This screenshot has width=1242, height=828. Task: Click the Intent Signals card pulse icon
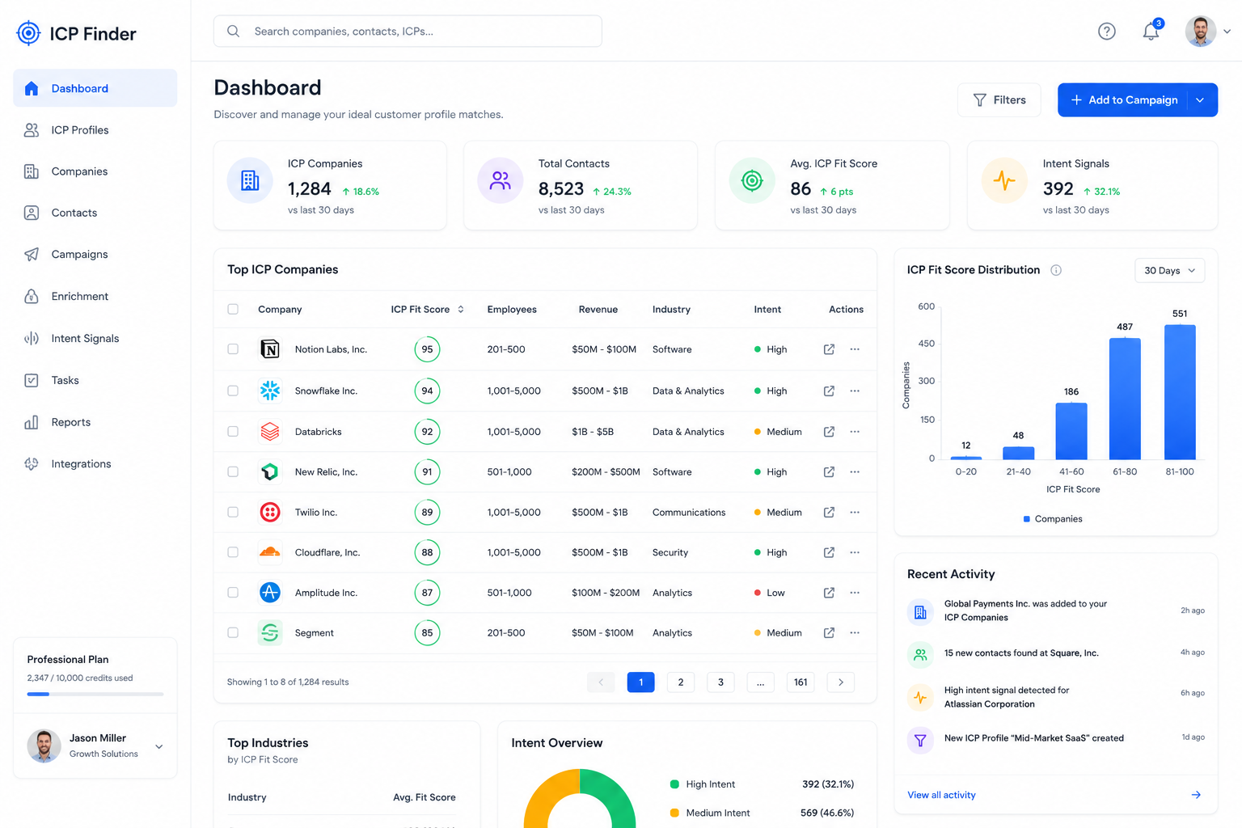click(1004, 180)
